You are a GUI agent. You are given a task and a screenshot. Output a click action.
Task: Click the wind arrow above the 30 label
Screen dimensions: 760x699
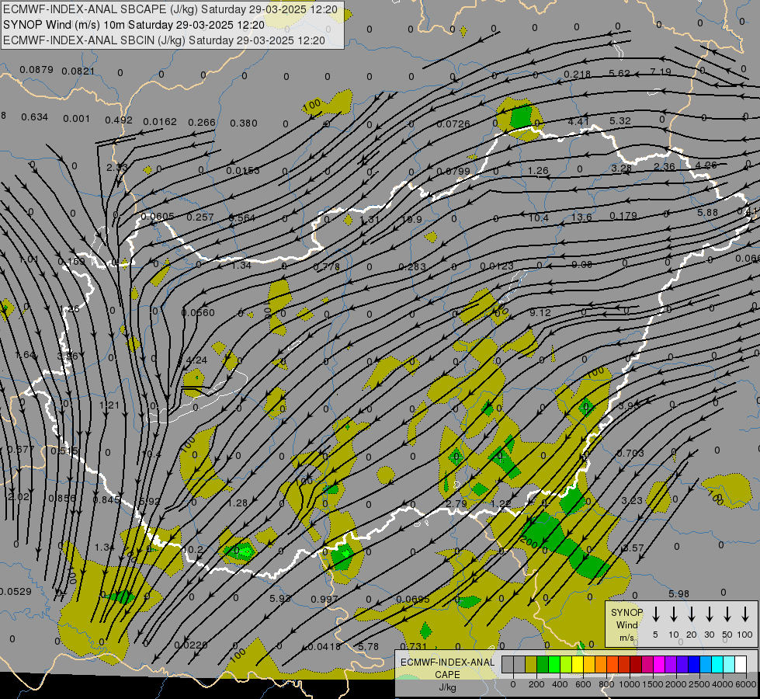tap(710, 614)
